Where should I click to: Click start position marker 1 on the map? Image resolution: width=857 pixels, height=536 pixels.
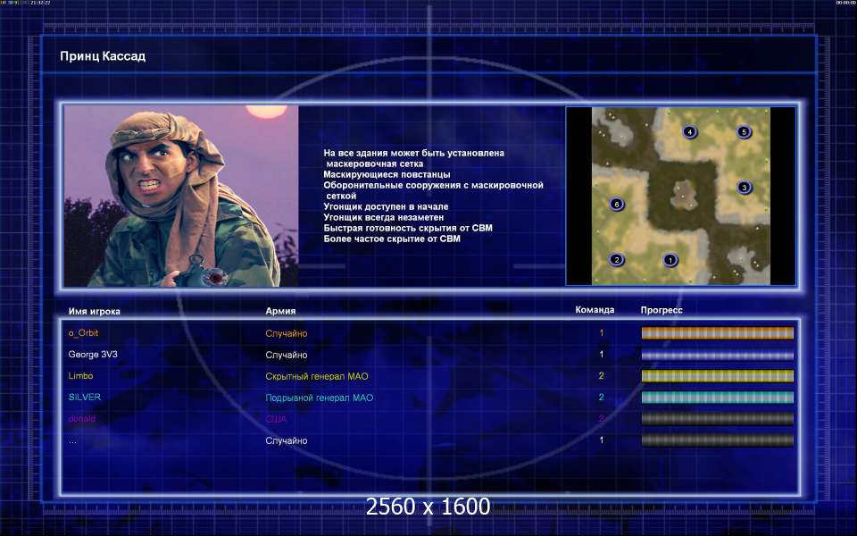670,260
